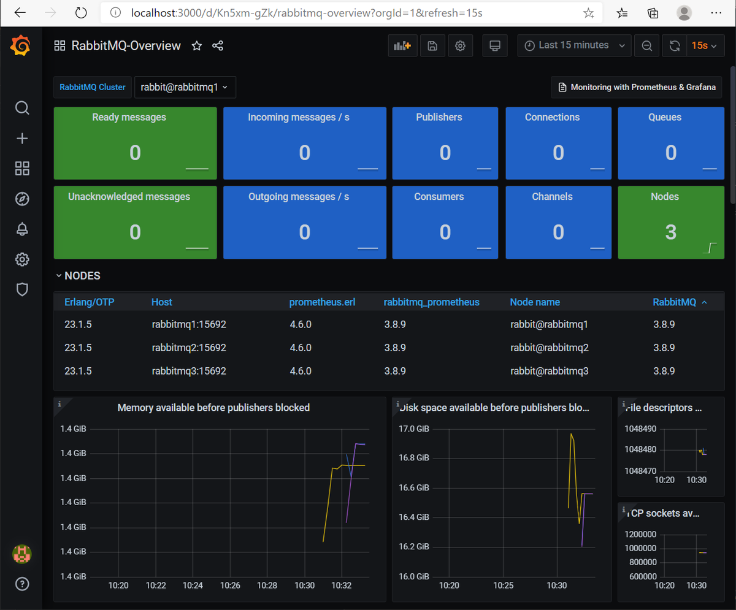Viewport: 736px width, 610px height.
Task: Open the dashboard settings gear
Action: pyautogui.click(x=461, y=45)
